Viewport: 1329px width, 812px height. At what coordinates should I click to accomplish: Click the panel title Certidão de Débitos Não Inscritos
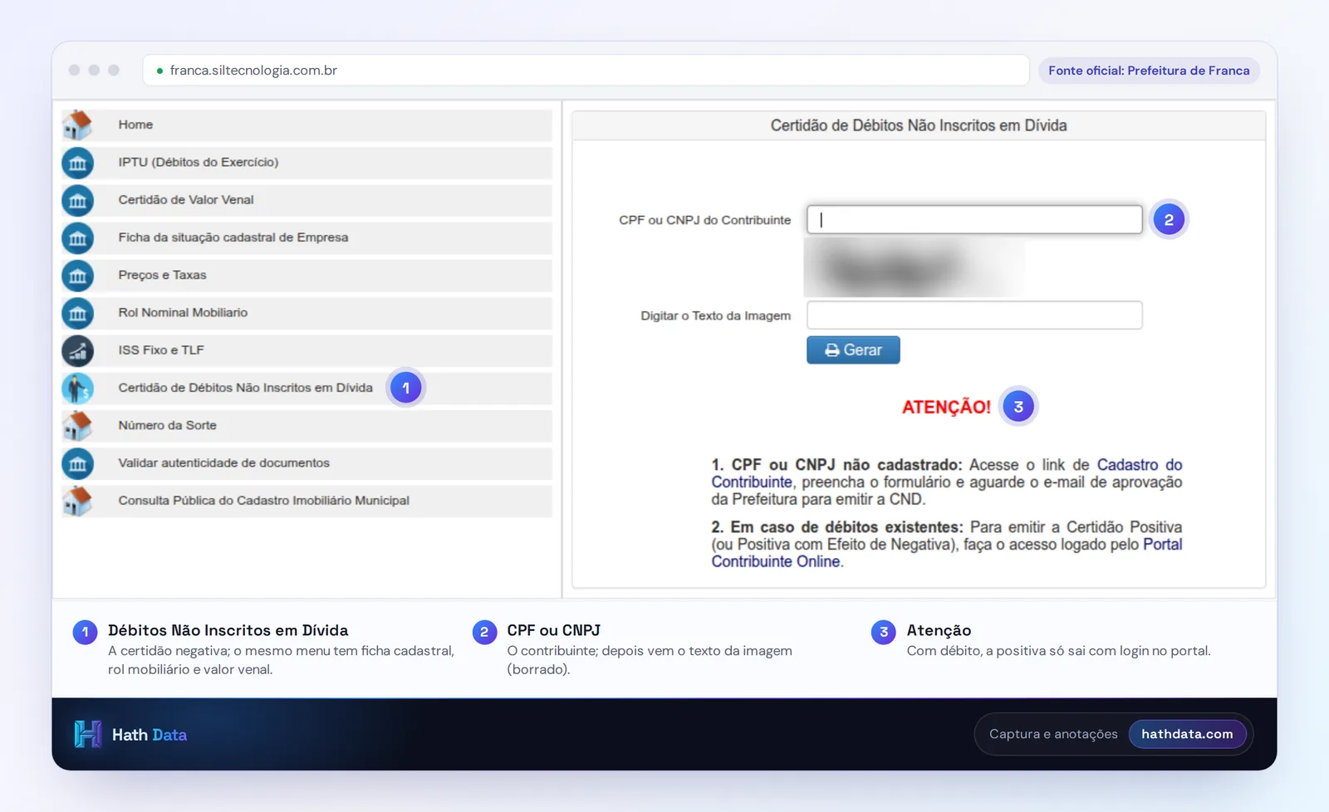click(919, 125)
